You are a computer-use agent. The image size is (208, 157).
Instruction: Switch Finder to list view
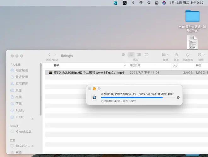pyautogui.click(x=131, y=55)
